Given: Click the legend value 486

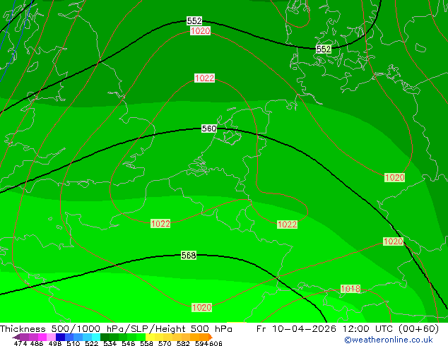Looking at the screenshot, I should [x=37, y=343].
